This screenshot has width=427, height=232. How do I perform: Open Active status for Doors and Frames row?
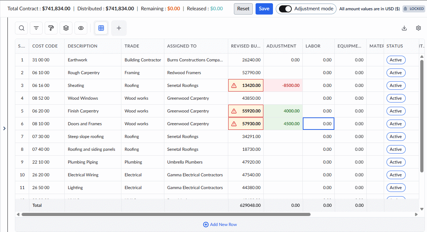pyautogui.click(x=396, y=124)
